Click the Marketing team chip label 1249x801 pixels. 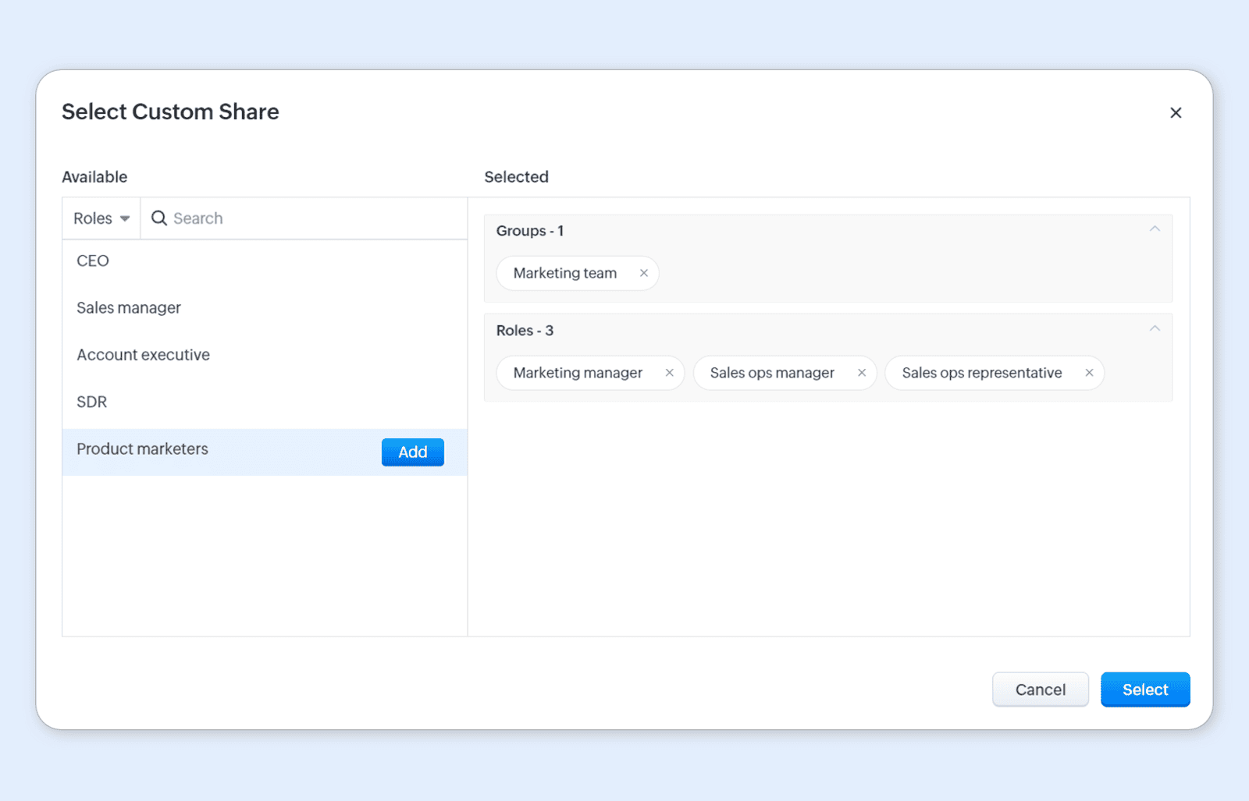[x=565, y=273]
